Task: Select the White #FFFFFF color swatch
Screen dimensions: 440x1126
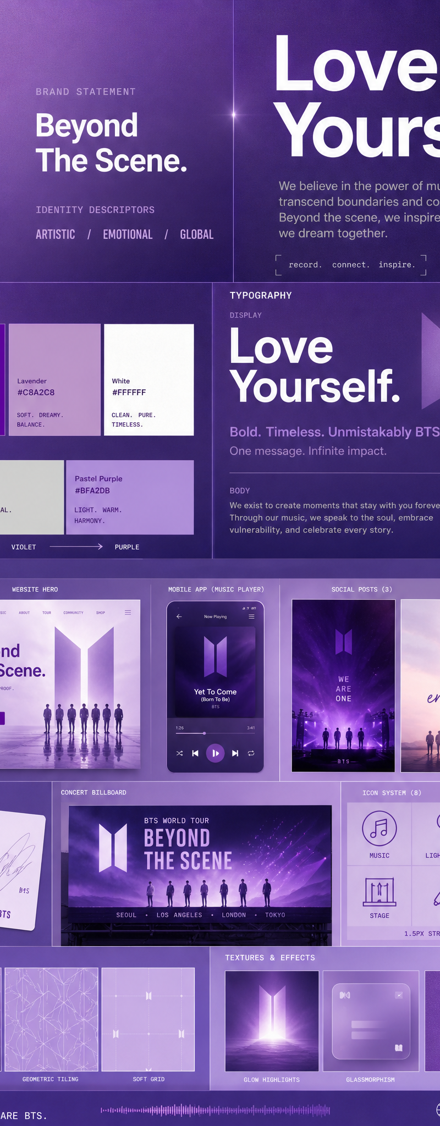Action: 149,380
